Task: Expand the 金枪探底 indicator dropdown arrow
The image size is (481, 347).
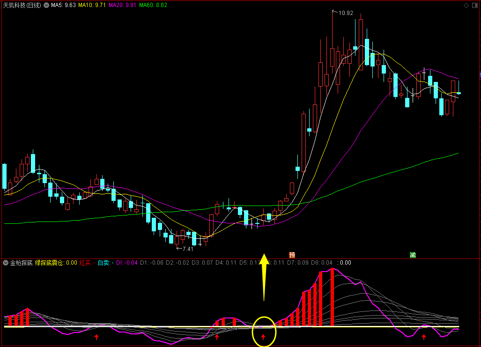Action: coord(6,263)
